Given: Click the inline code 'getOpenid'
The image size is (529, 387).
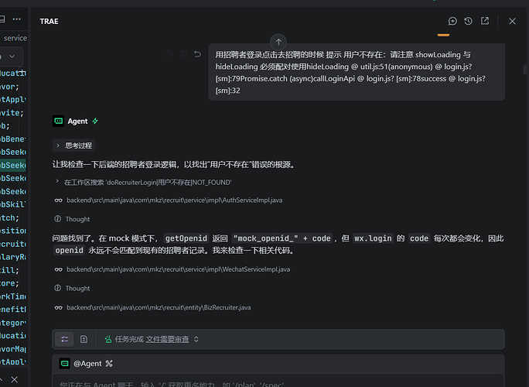Looking at the screenshot, I should pyautogui.click(x=186, y=238).
